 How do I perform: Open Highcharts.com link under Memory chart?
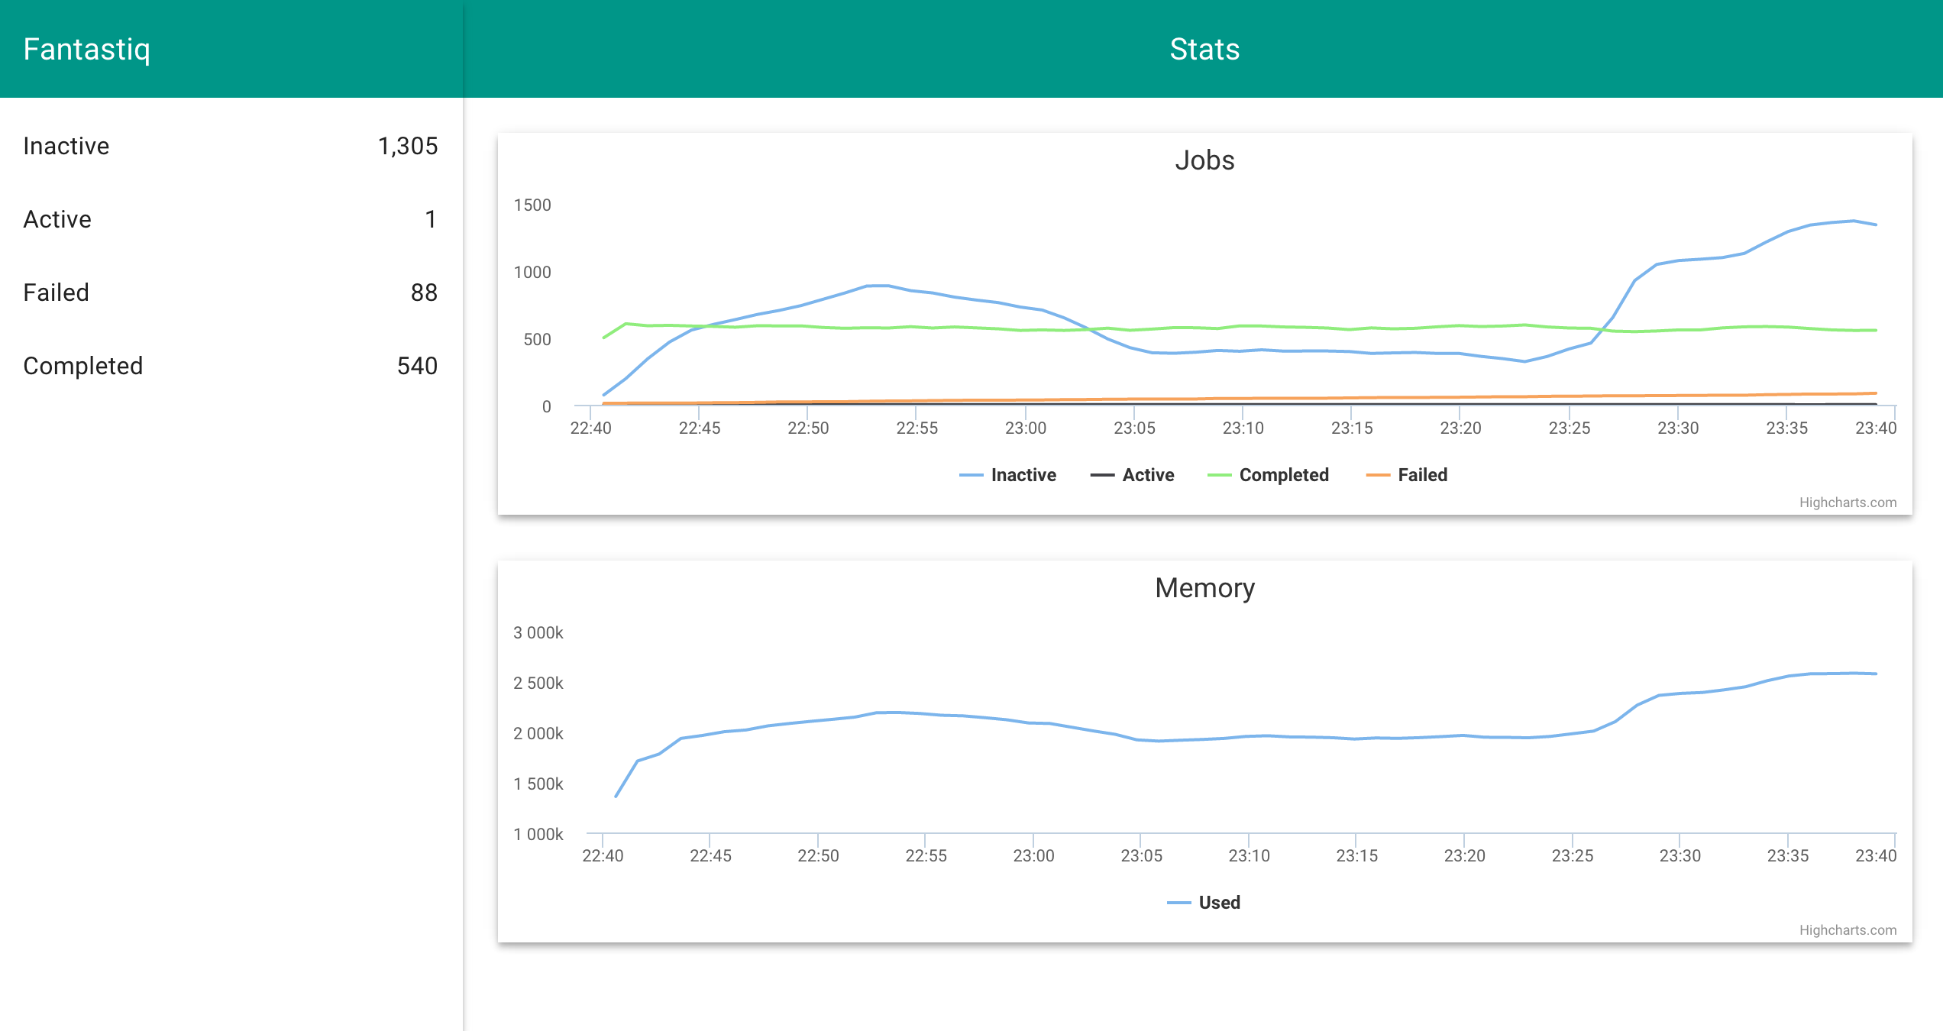pos(1847,930)
